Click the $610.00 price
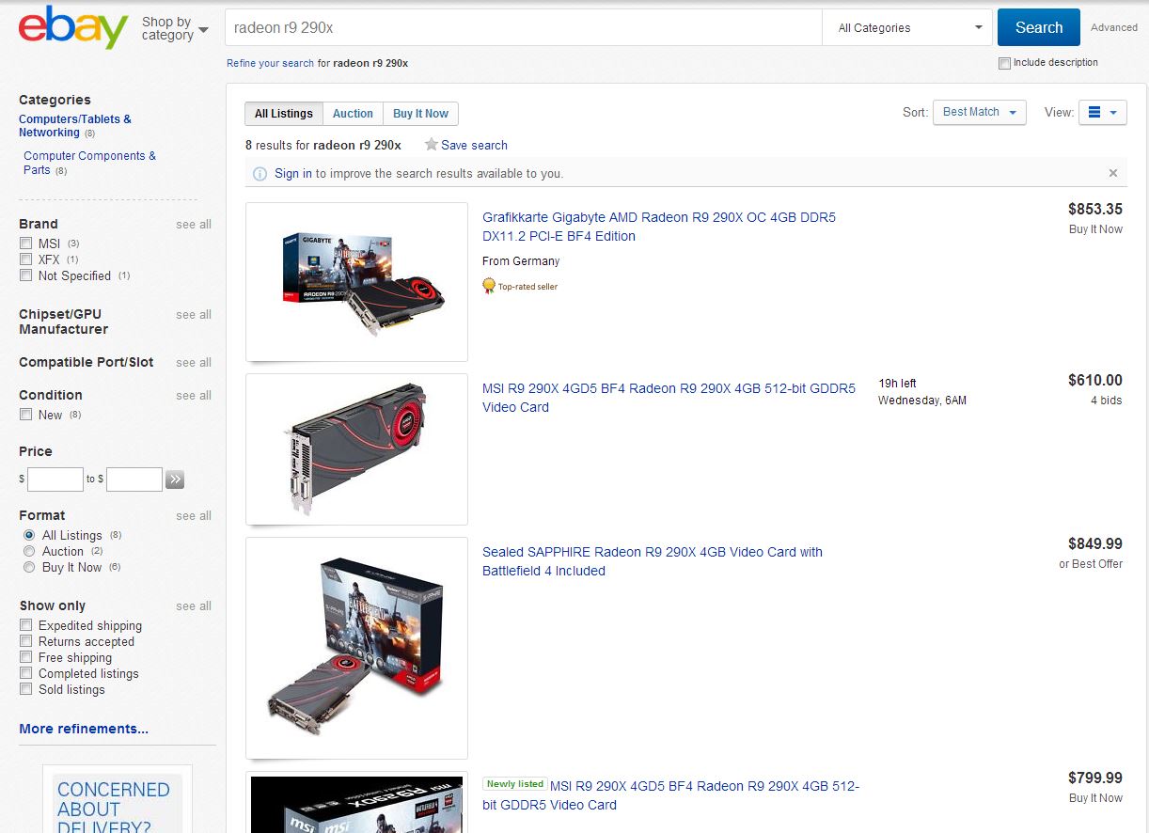 (1095, 381)
